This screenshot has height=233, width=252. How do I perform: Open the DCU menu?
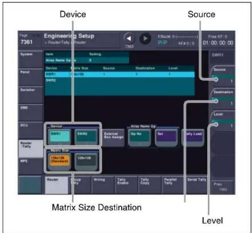point(30,131)
